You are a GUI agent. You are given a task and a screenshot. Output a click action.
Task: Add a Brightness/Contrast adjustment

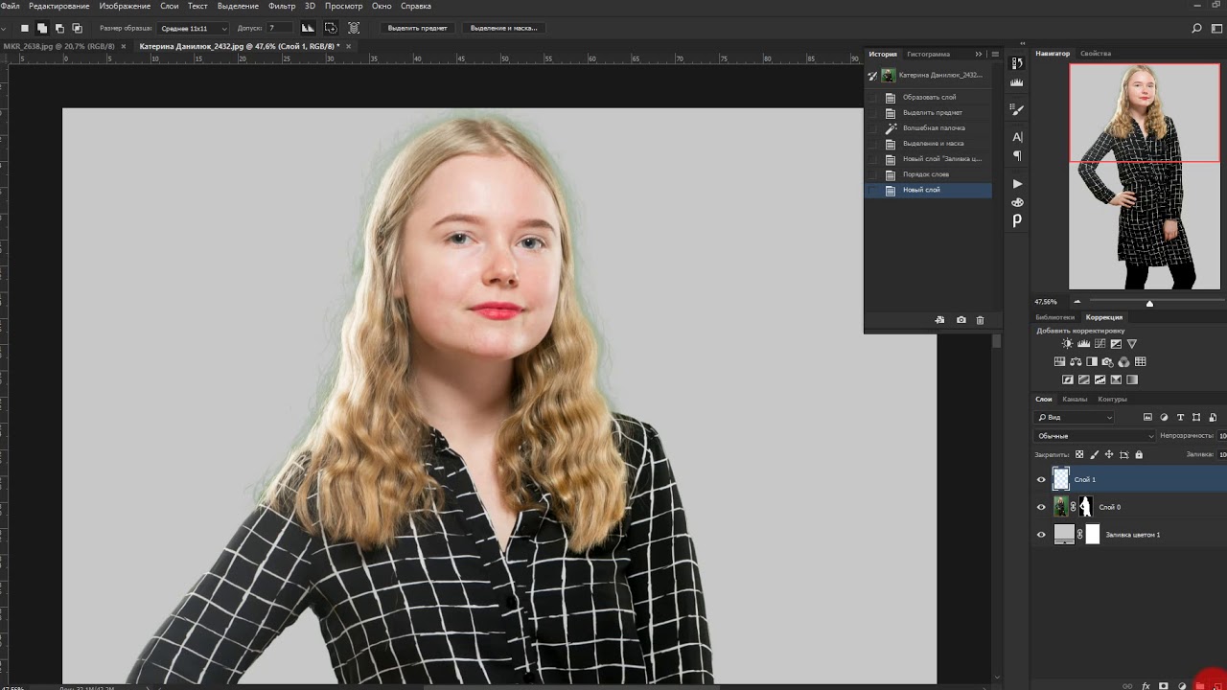coord(1067,344)
